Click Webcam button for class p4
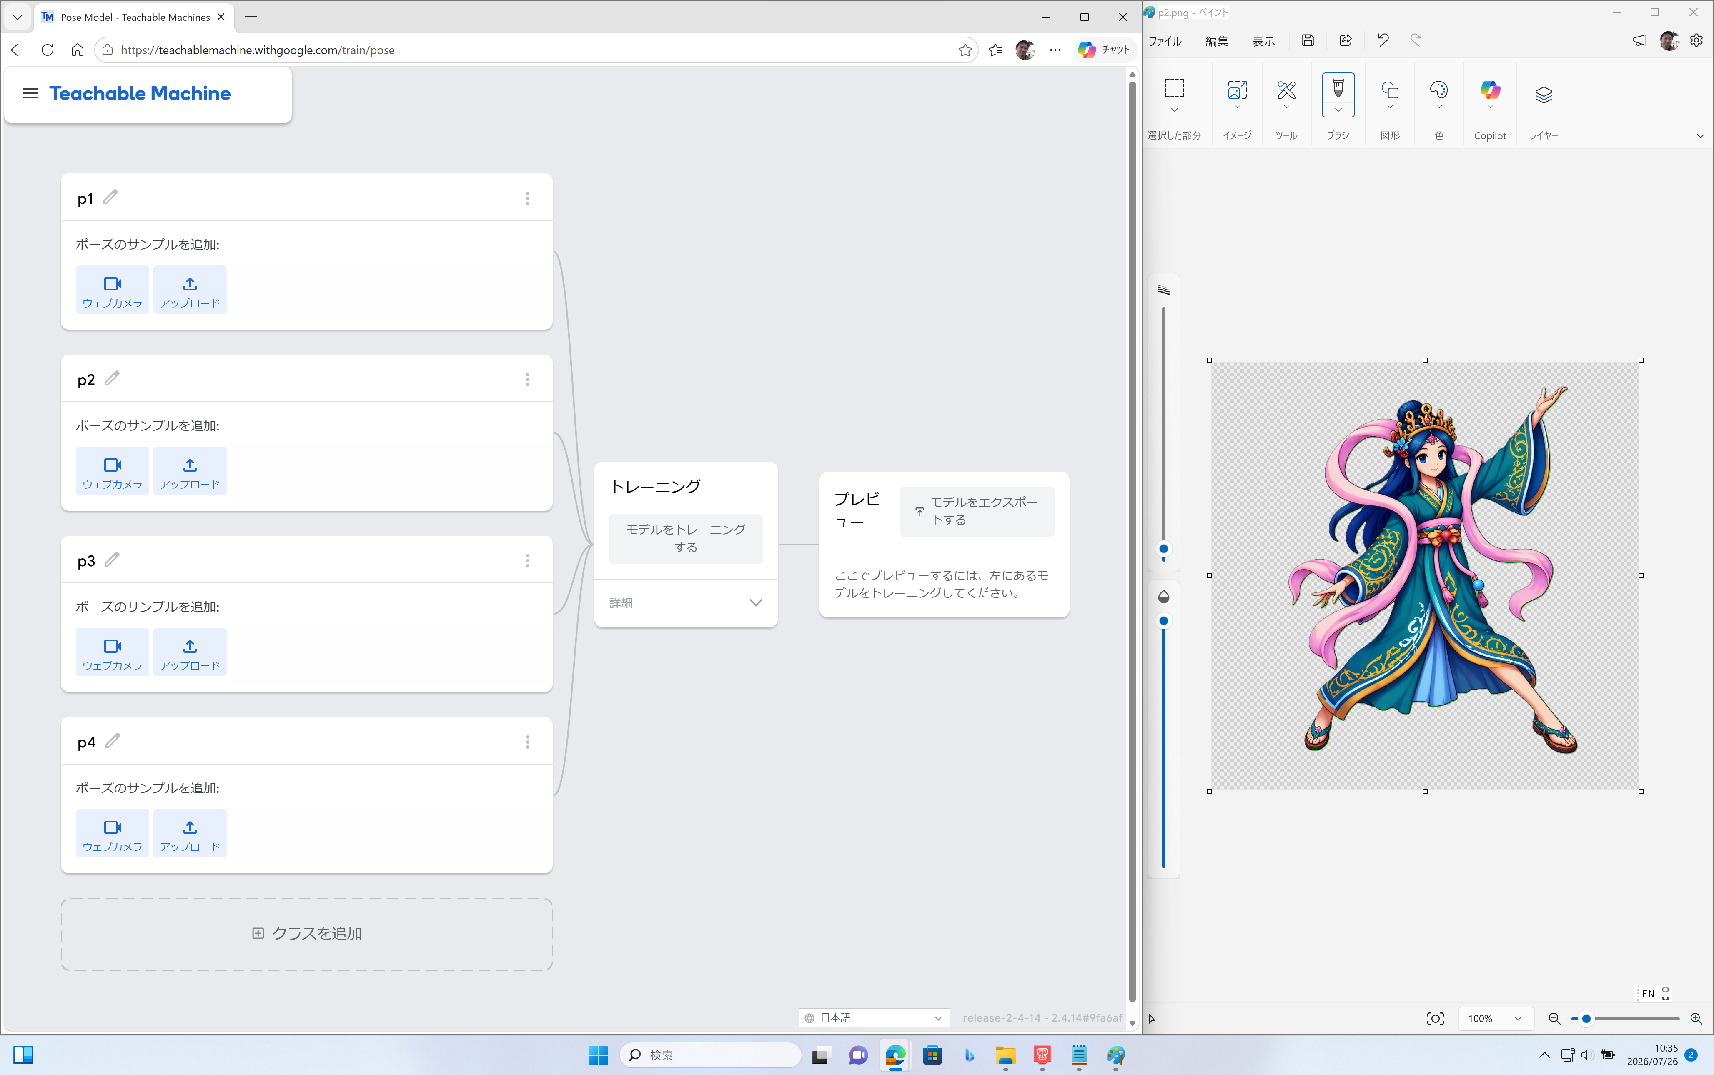Screen dimensions: 1714x1075 113,834
